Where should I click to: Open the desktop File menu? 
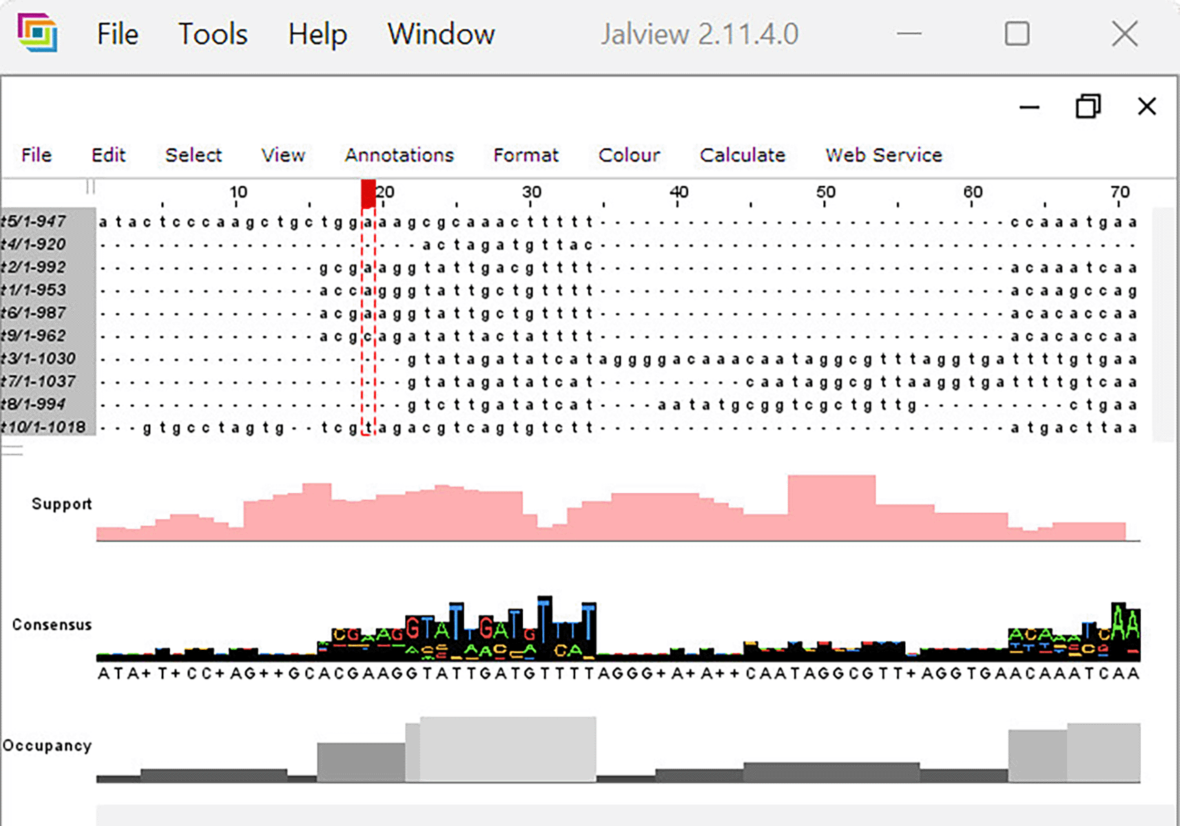click(x=117, y=34)
